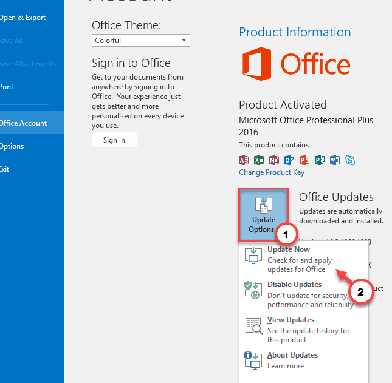Click the Office Updates heading

point(336,197)
